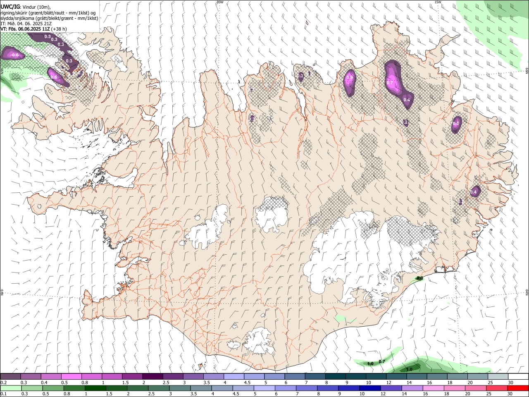Select the lavender 4 snow scale swatch
The width and height of the screenshot is (529, 397).
[x=234, y=376]
